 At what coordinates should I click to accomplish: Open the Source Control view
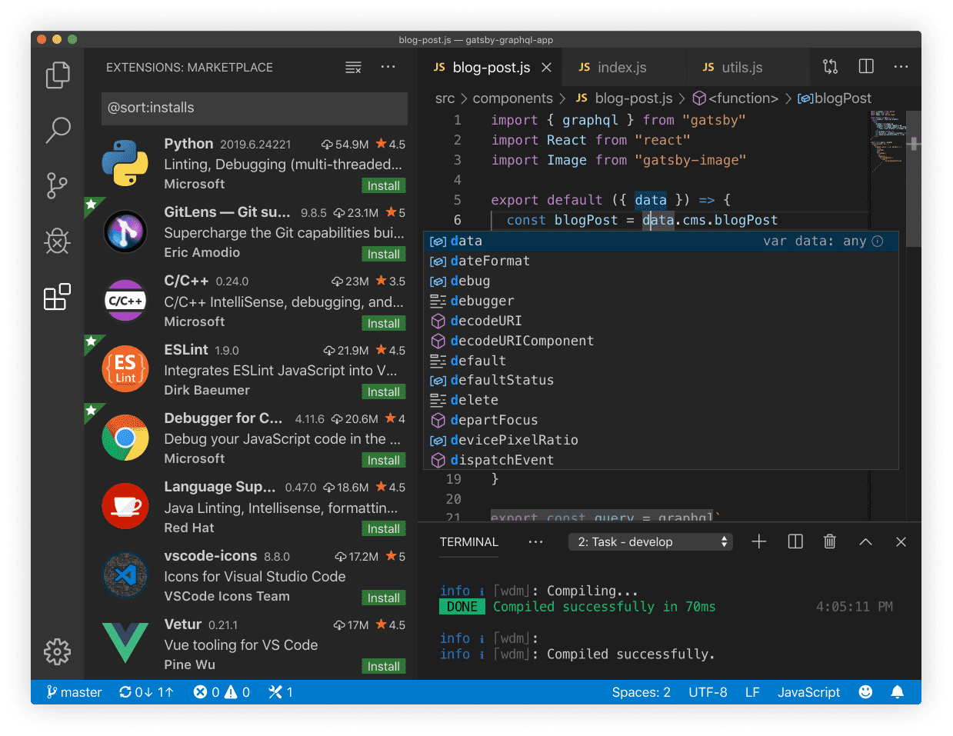click(x=57, y=185)
